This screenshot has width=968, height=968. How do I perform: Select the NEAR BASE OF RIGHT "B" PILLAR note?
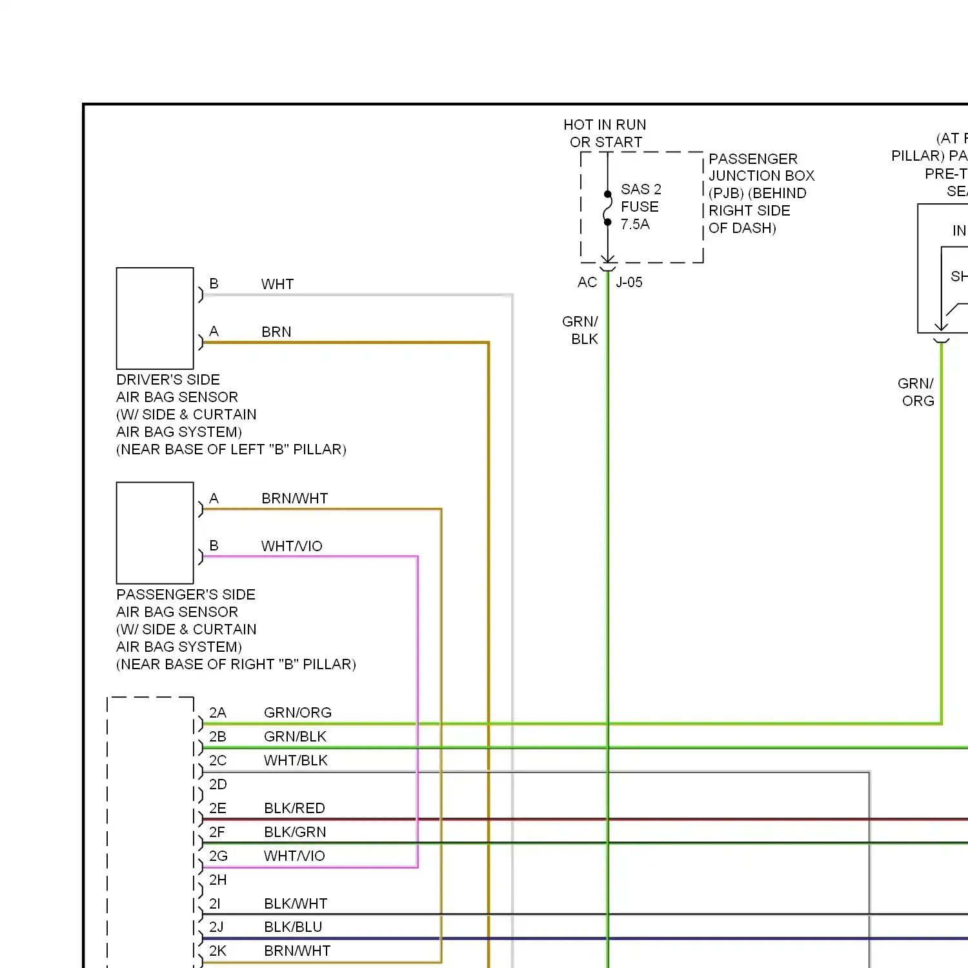236,664
